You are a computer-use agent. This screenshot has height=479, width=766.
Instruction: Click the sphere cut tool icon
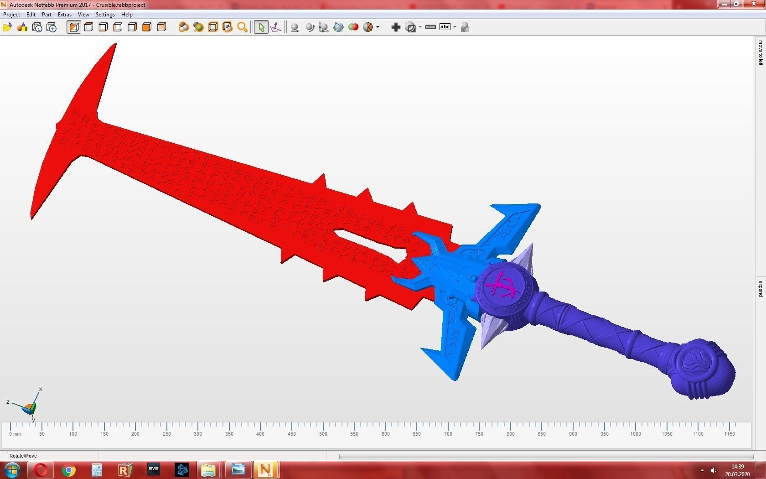tap(410, 27)
